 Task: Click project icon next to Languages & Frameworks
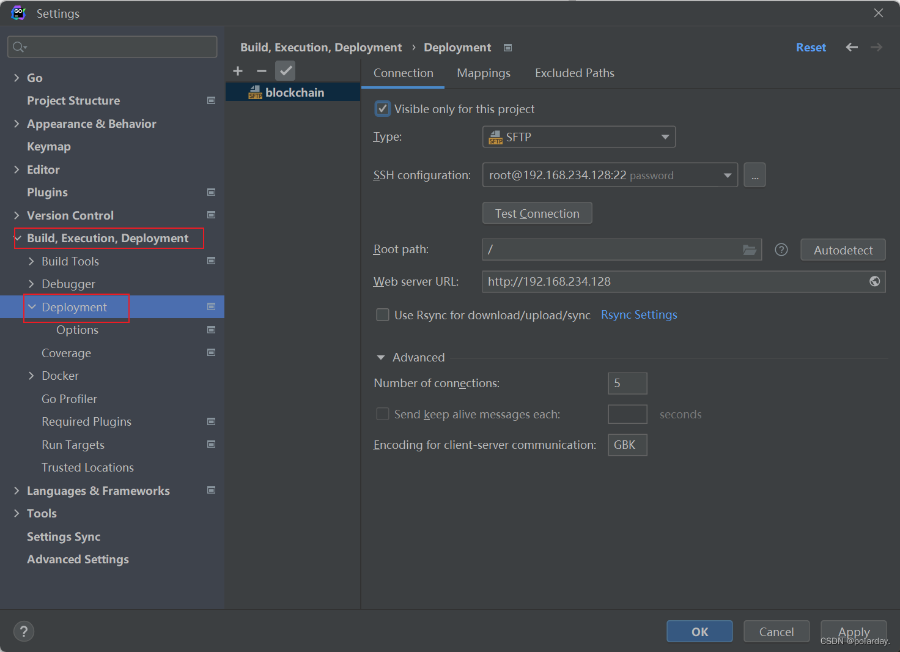pos(211,490)
